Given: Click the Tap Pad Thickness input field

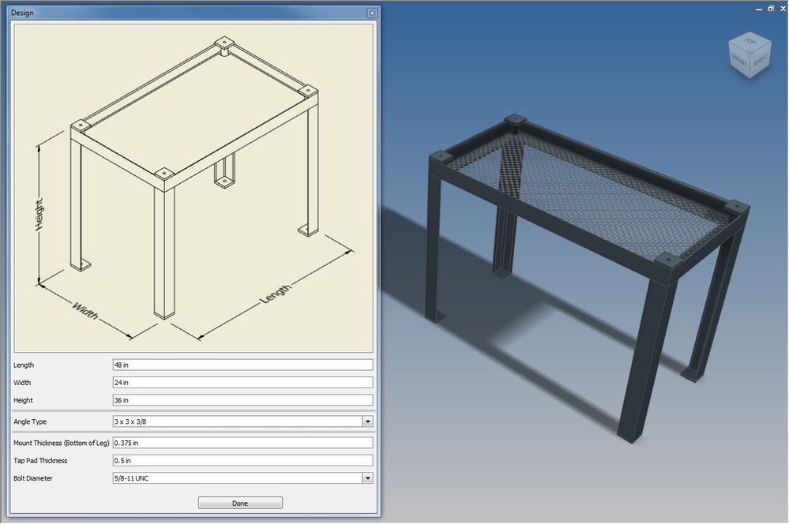Looking at the screenshot, I should tap(242, 461).
